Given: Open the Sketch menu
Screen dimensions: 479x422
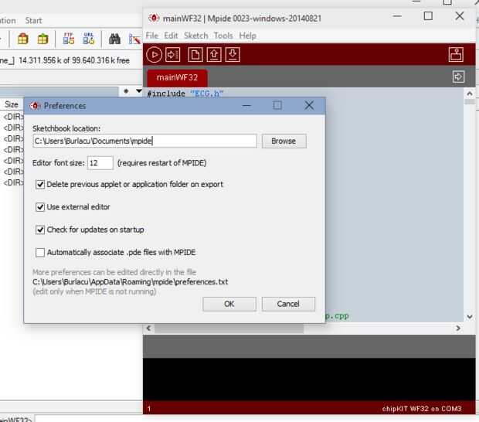Looking at the screenshot, I should pyautogui.click(x=195, y=36).
